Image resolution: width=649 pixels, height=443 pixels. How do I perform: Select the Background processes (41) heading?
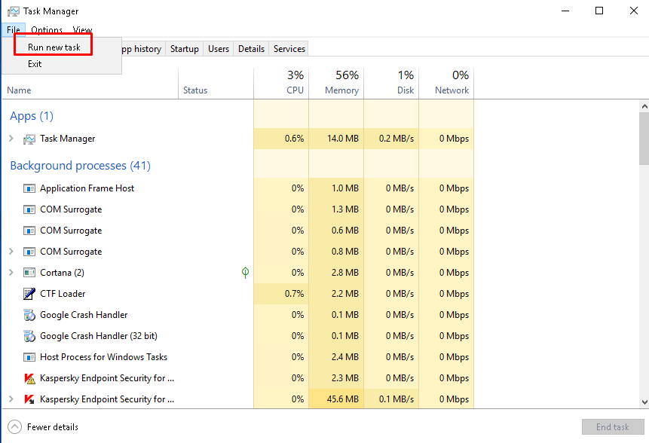pyautogui.click(x=81, y=166)
